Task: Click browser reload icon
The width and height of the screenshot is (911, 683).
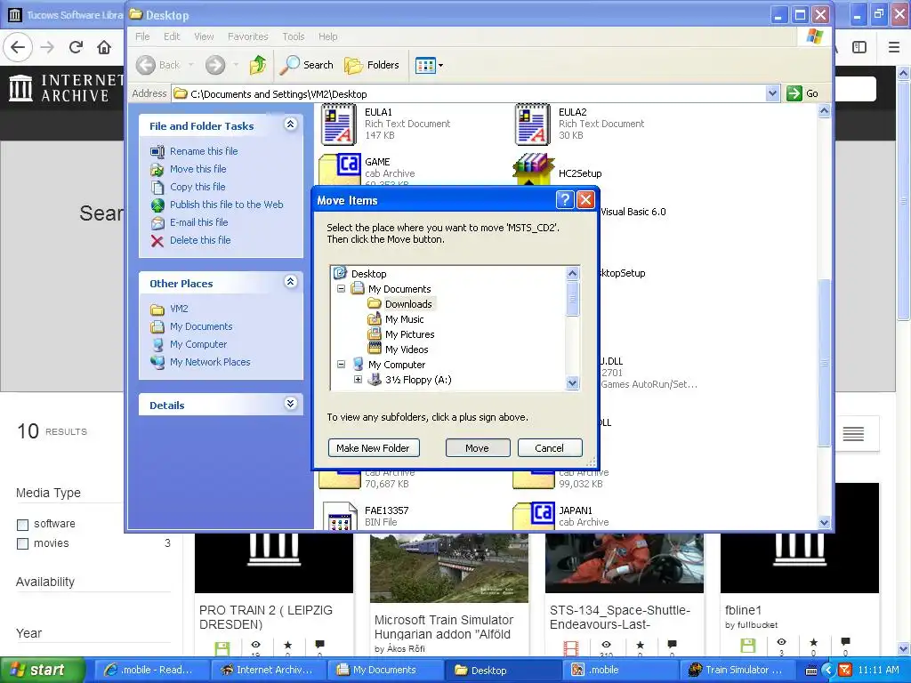Action: pyautogui.click(x=77, y=47)
